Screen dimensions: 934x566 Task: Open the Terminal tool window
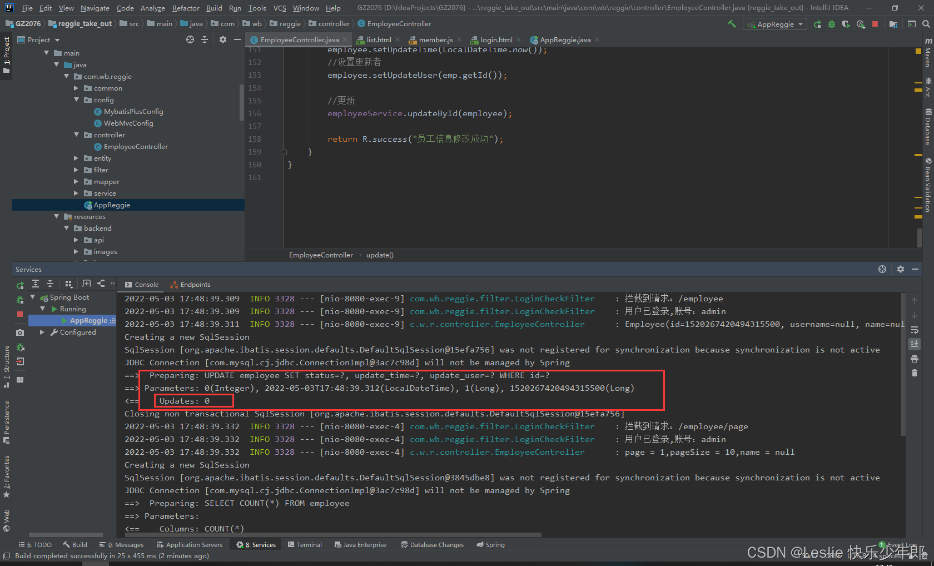point(305,544)
